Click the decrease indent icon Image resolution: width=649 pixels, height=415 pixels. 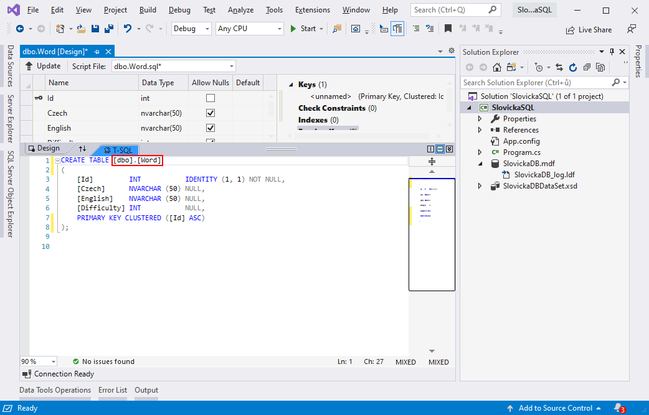pyautogui.click(x=416, y=29)
